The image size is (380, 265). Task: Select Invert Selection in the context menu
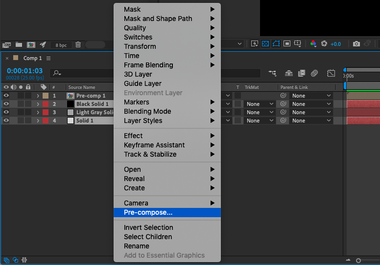coord(148,227)
